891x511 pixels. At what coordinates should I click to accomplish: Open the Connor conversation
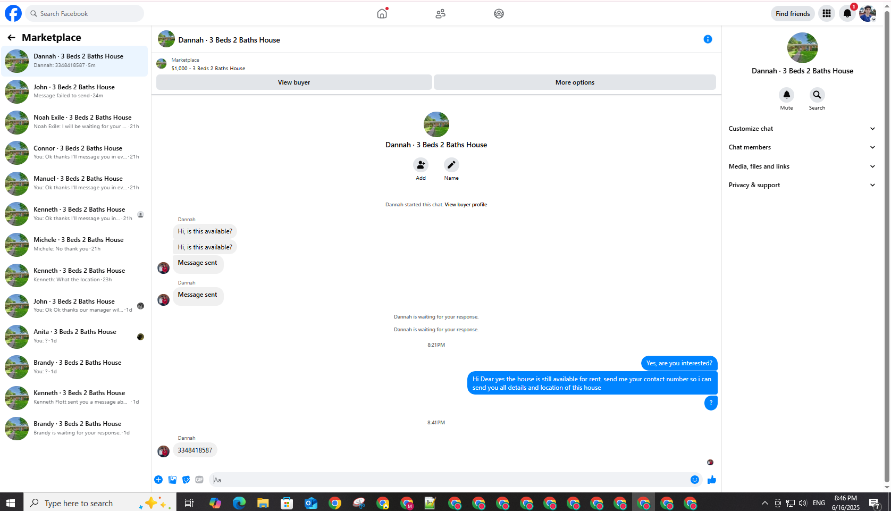(75, 153)
